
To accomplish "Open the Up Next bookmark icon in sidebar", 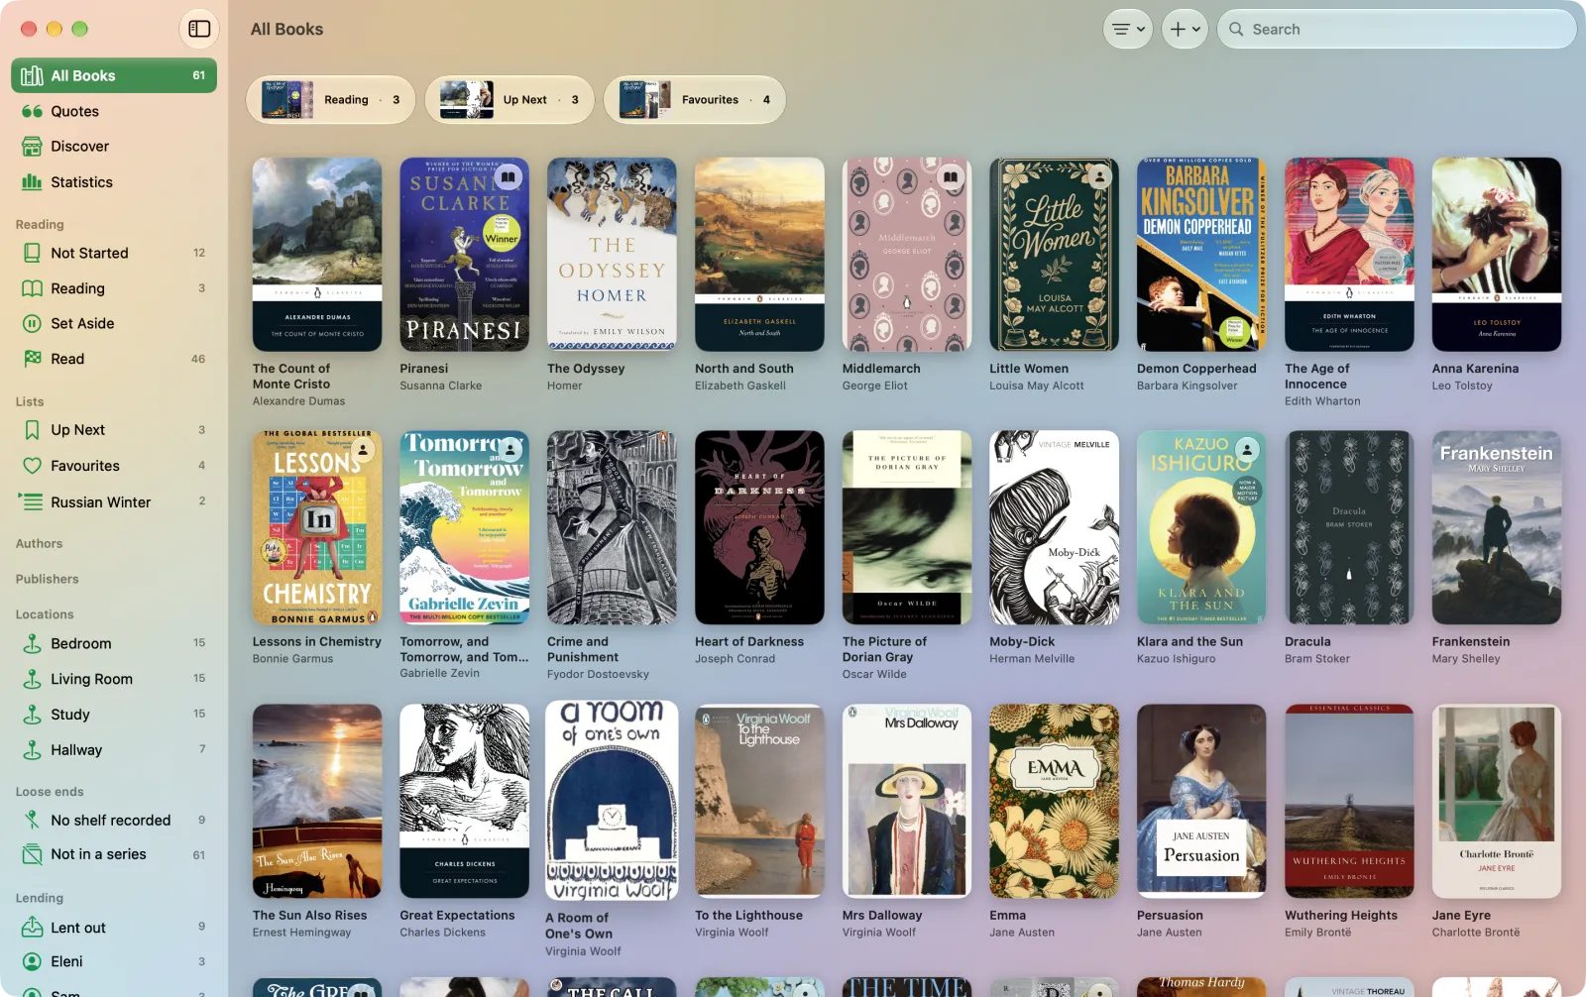I will (x=33, y=430).
